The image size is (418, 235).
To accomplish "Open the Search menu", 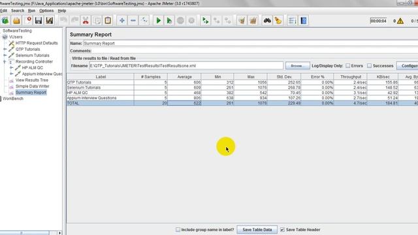I will pyautogui.click(x=18, y=10).
